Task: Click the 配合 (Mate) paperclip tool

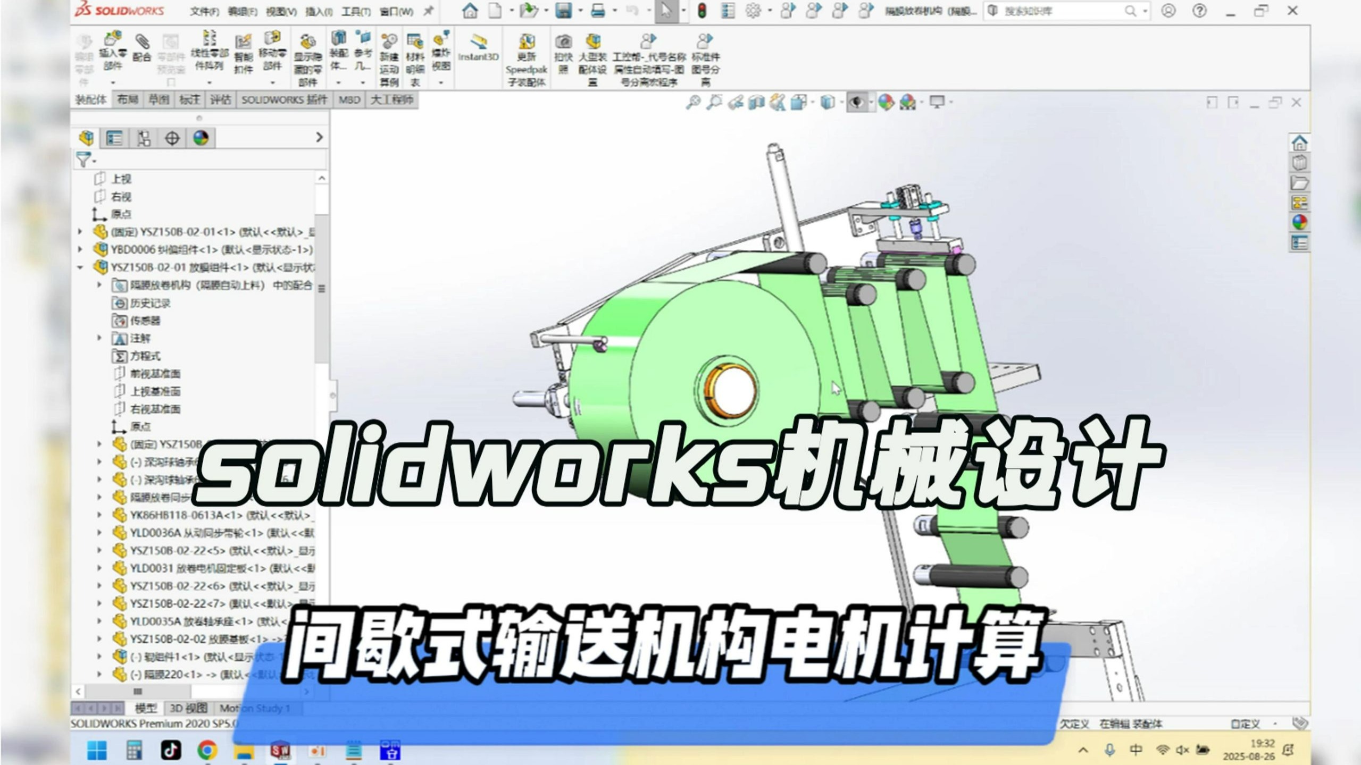Action: coord(141,49)
